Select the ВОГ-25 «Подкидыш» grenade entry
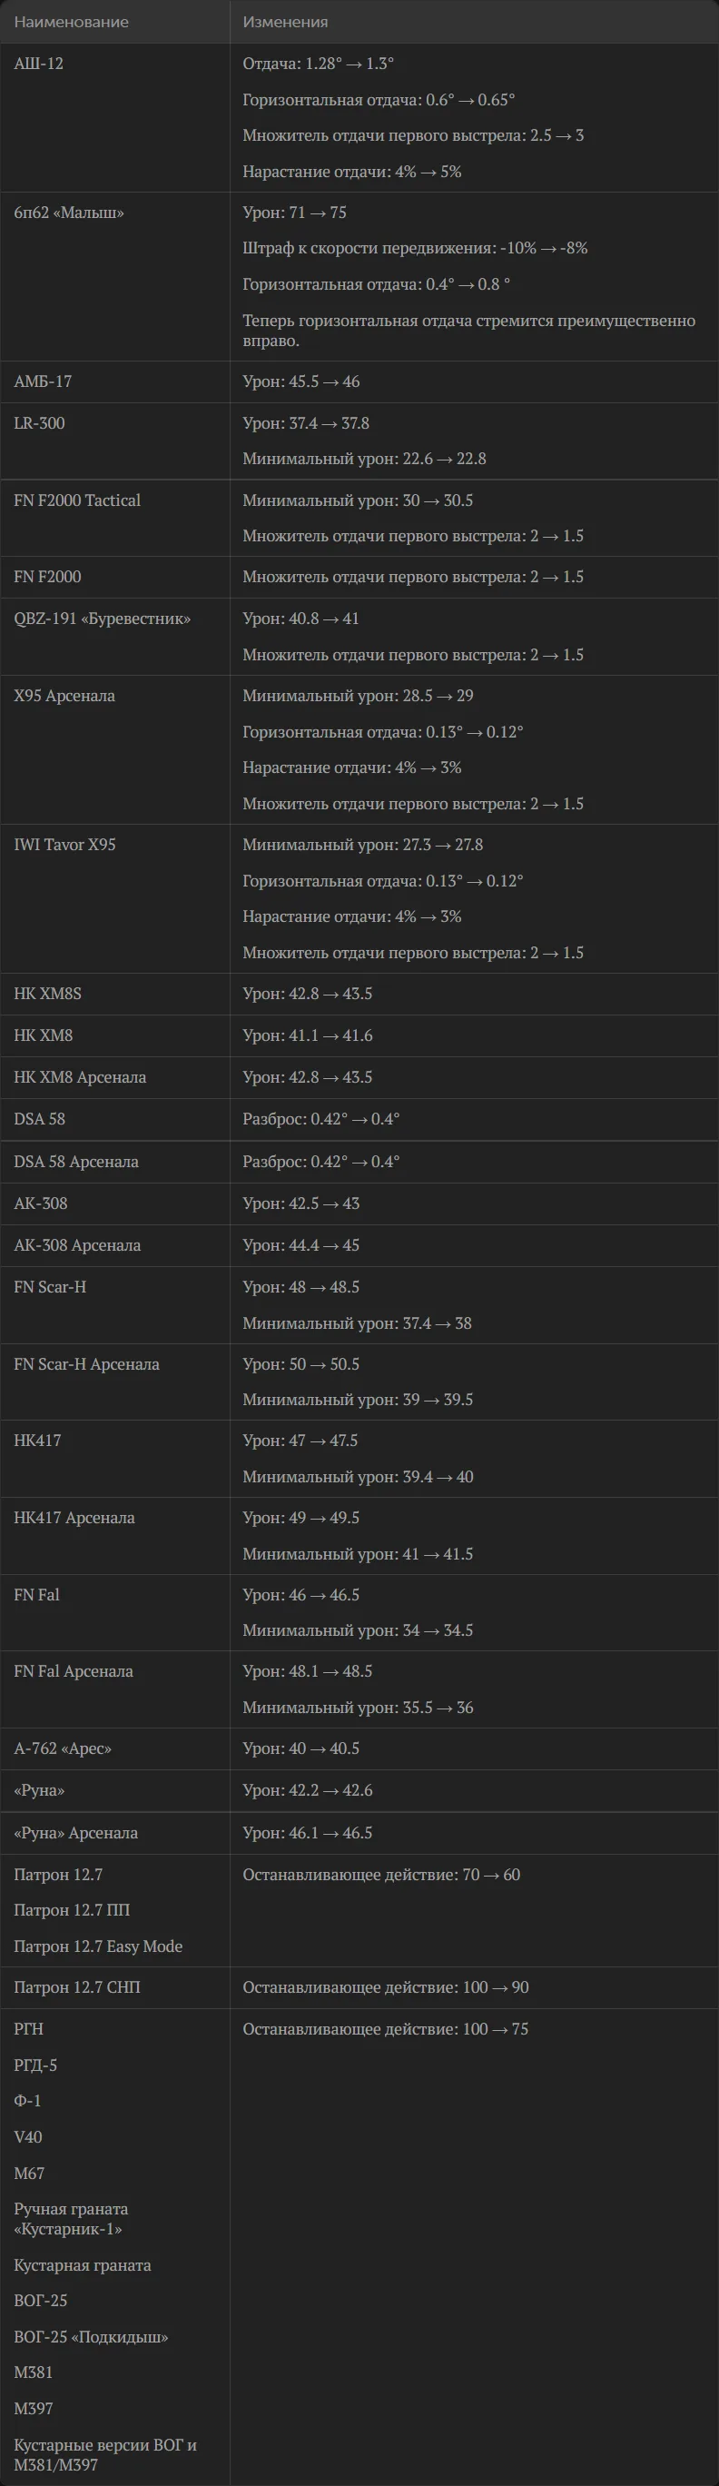Viewport: 719px width, 2486px height. (91, 2337)
